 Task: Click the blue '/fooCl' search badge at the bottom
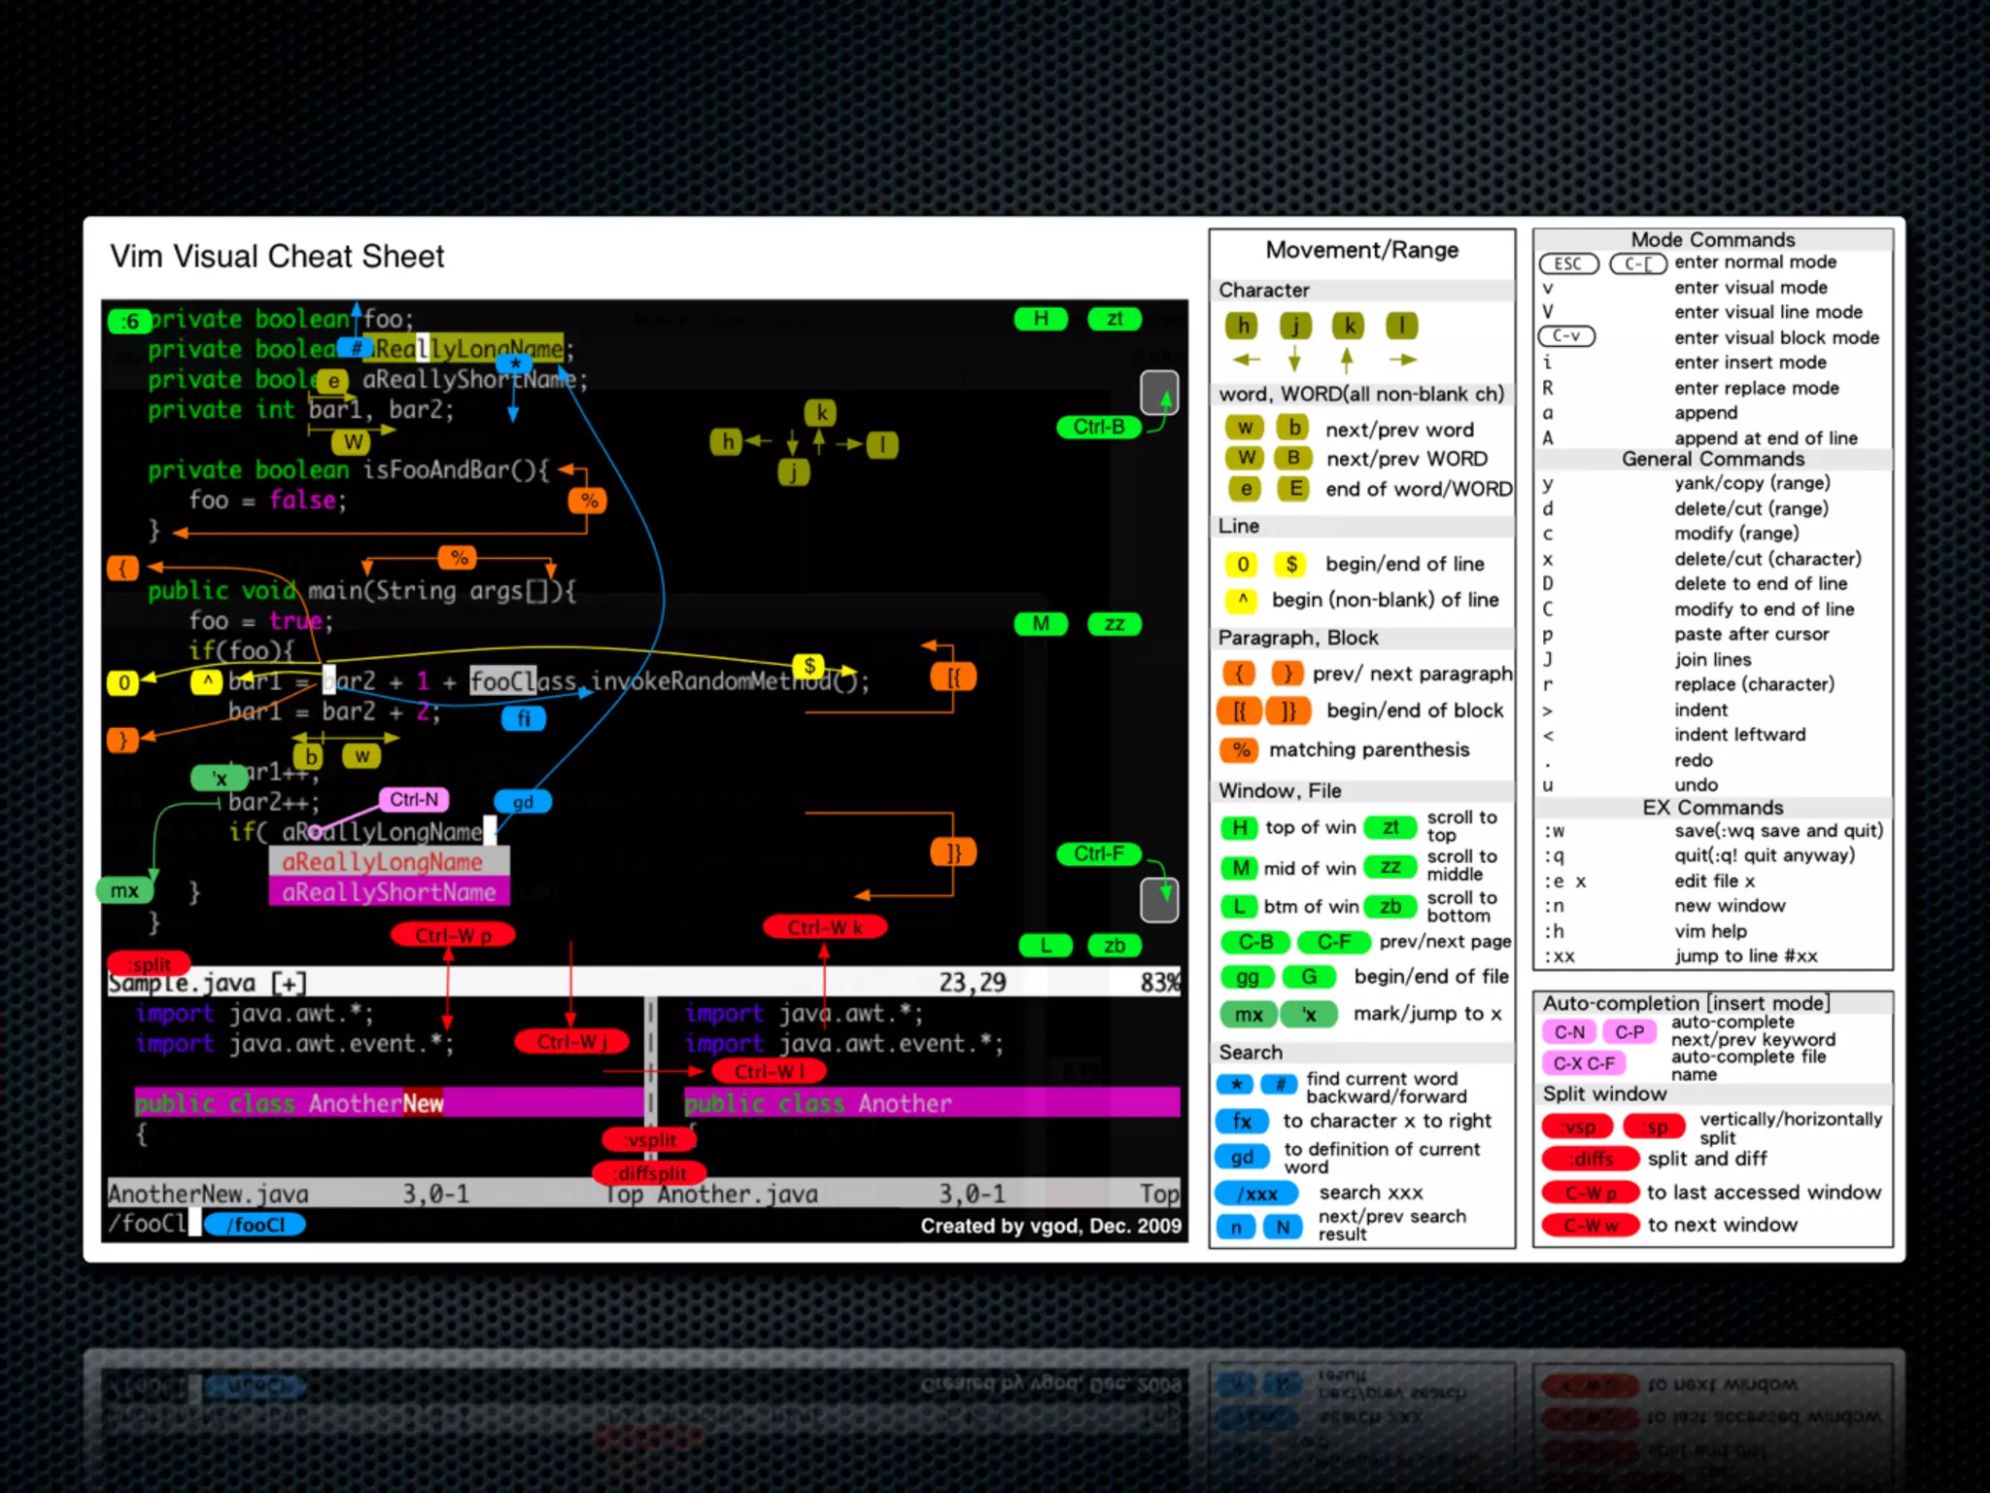coord(256,1225)
